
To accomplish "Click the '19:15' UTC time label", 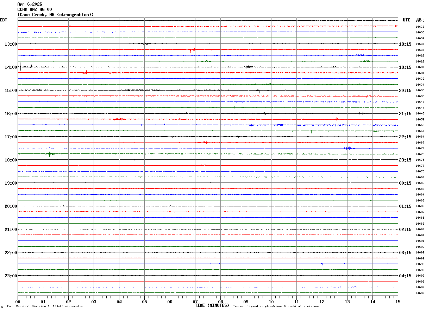I will click(405, 67).
